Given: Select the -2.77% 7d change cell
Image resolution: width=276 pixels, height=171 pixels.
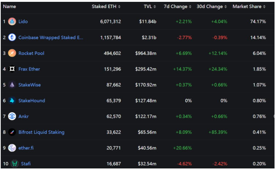Looking at the screenshot, I should click(184, 37).
